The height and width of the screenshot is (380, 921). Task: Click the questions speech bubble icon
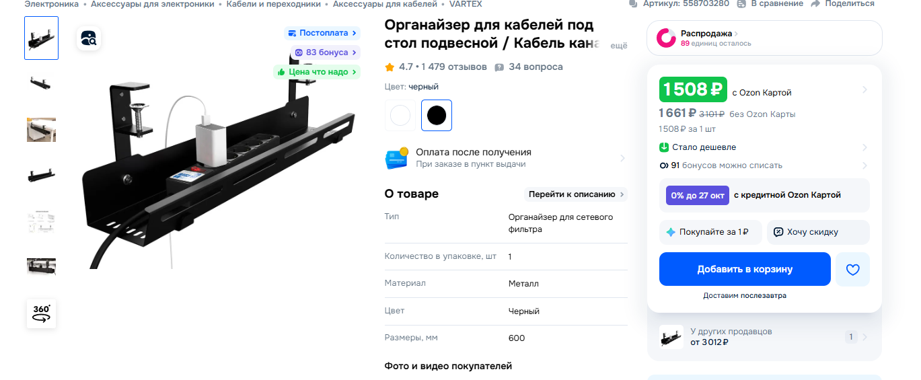click(x=499, y=67)
